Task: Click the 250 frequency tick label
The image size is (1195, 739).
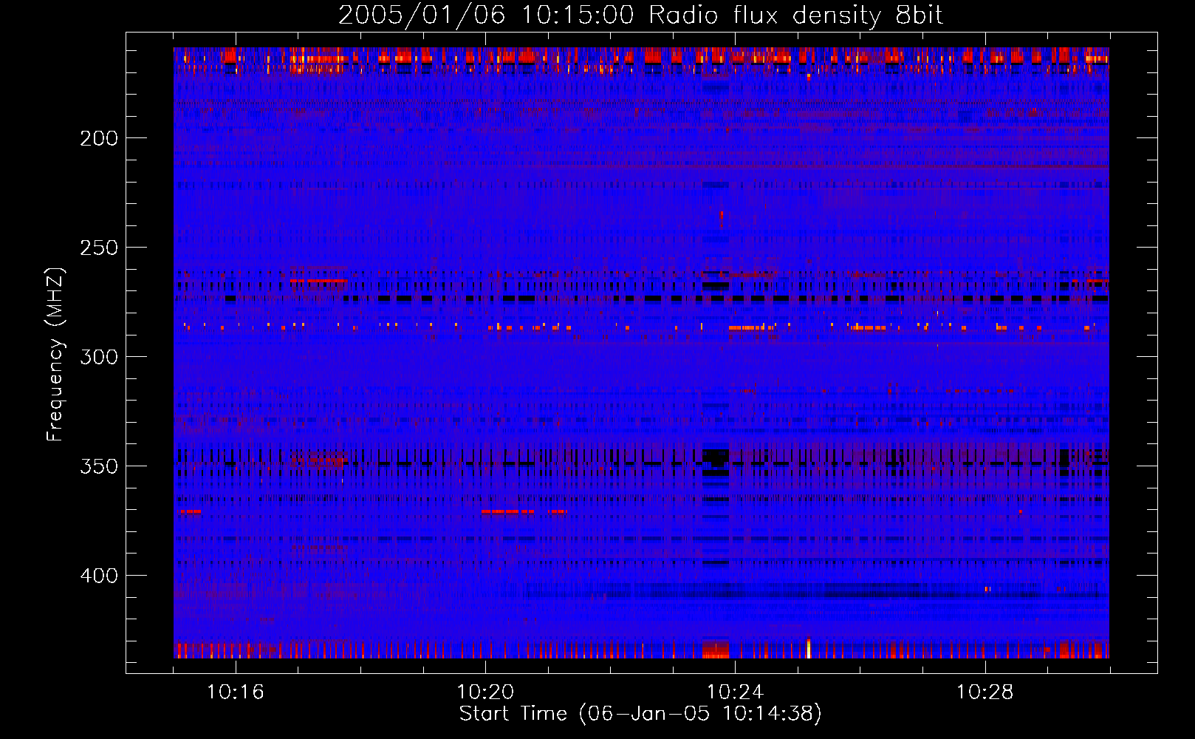Action: [x=99, y=248]
